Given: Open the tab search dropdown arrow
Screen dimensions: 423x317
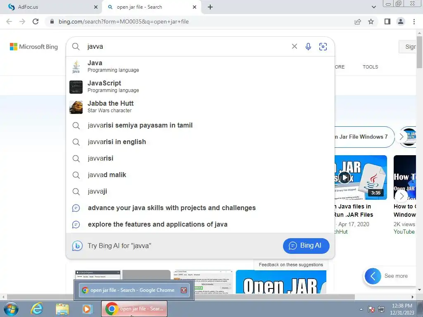Looking at the screenshot, I should click(x=373, y=7).
